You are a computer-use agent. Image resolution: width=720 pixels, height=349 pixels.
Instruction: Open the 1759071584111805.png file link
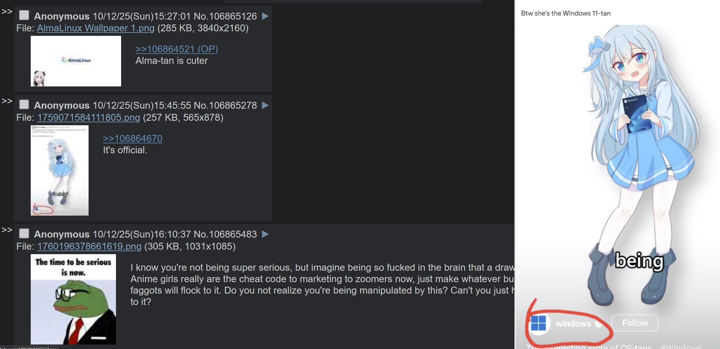pos(89,117)
